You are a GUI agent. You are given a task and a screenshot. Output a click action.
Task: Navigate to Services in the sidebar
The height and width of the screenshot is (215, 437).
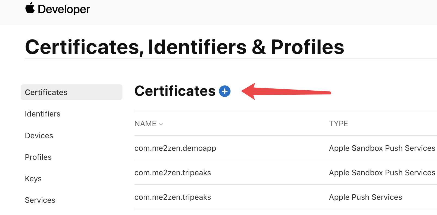[40, 200]
